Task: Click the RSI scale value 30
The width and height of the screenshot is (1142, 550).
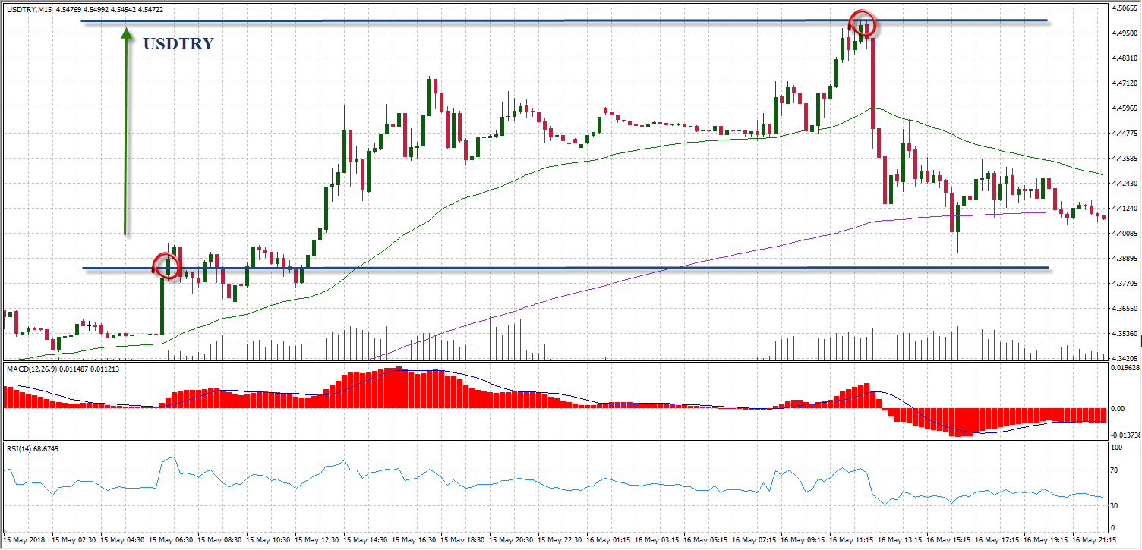Action: click(1115, 506)
